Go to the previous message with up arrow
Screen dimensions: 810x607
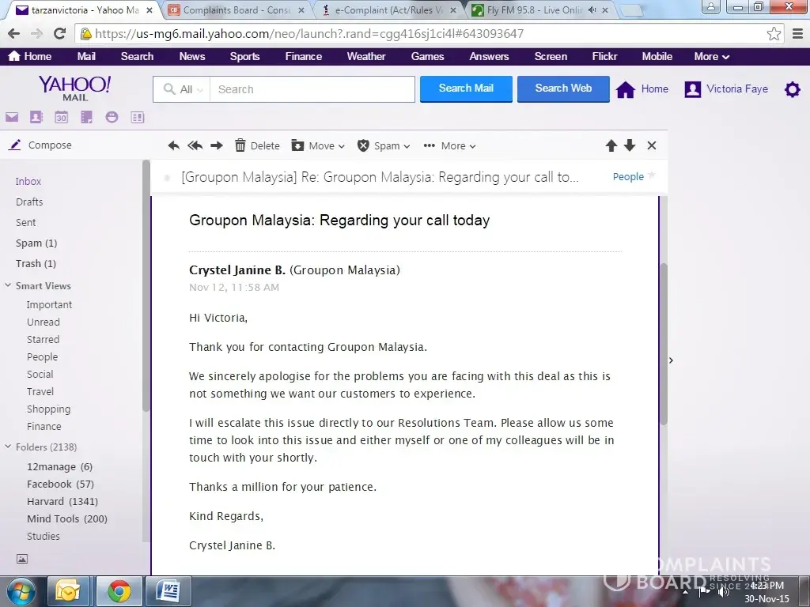611,145
